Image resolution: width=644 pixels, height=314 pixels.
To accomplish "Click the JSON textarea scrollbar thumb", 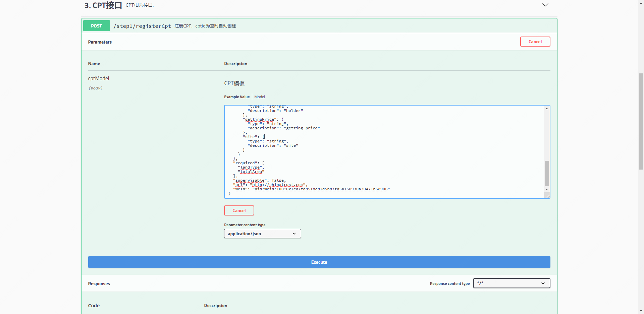I will pos(547,173).
